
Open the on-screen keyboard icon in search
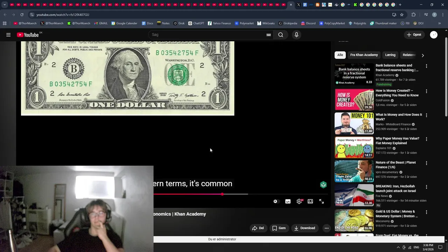(268, 35)
